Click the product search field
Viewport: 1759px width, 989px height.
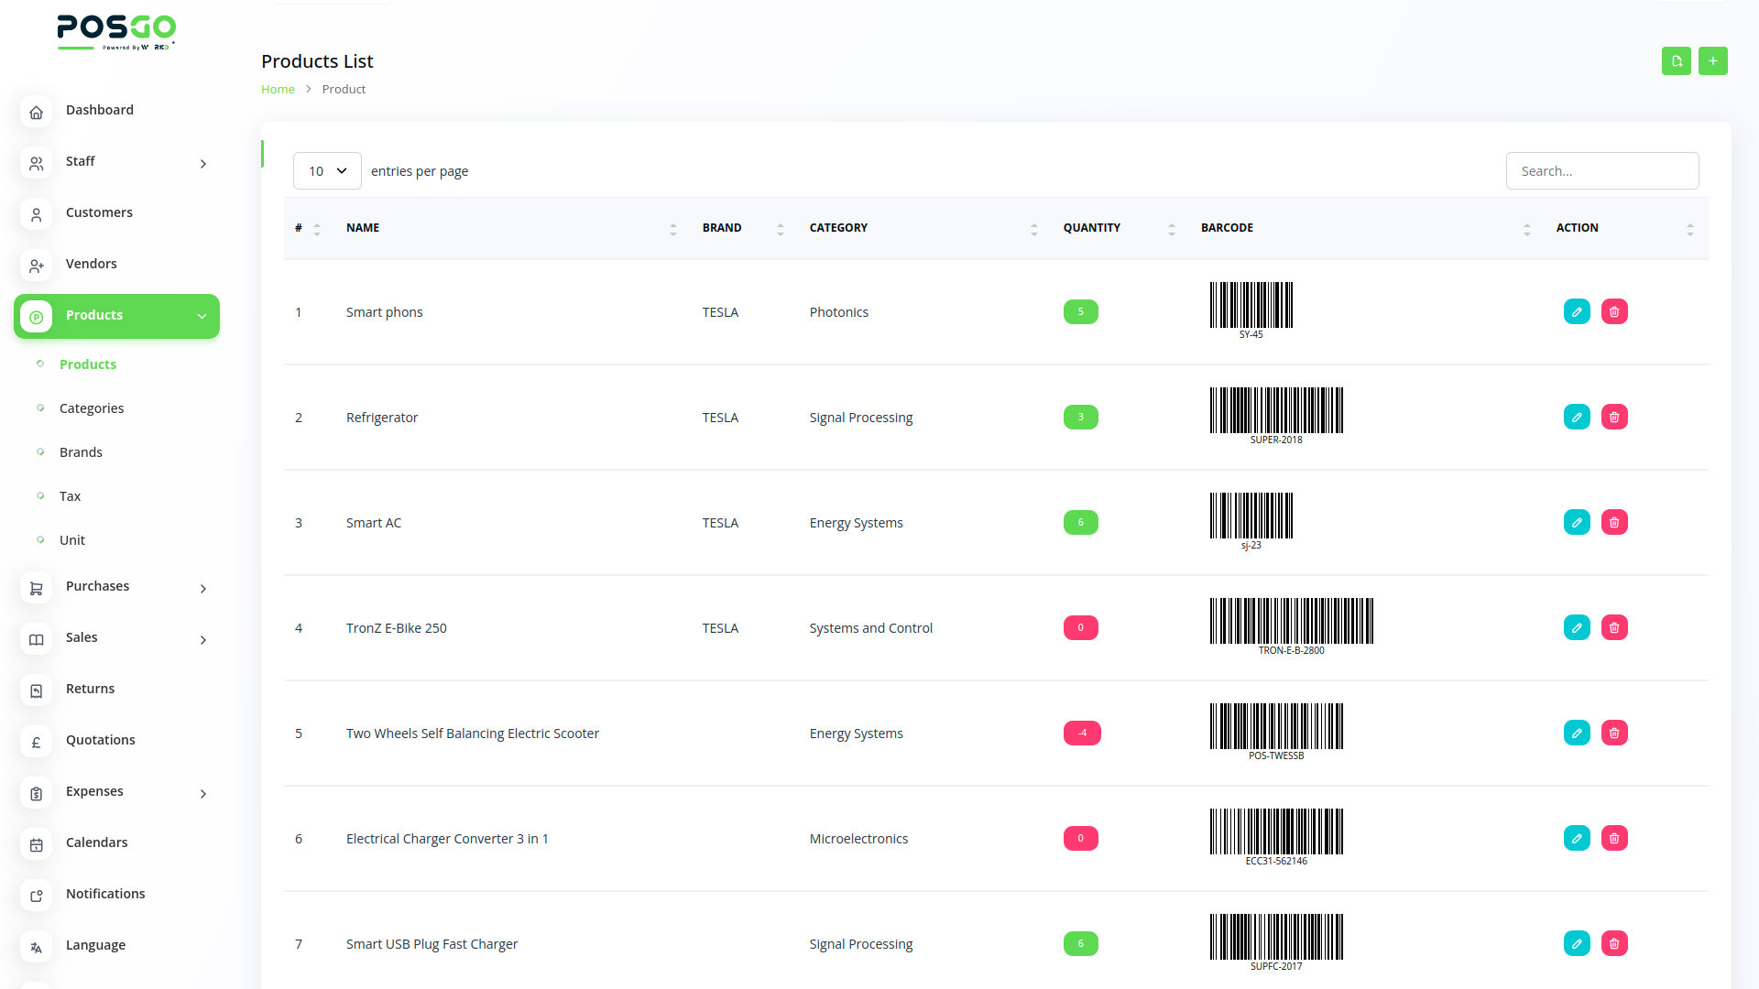1601,171
